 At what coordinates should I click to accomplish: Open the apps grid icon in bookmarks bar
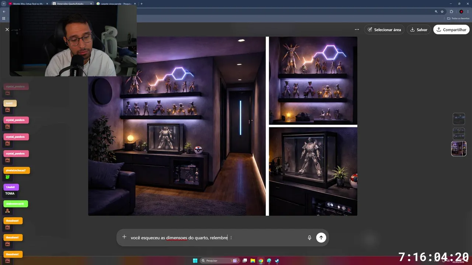(x=4, y=18)
